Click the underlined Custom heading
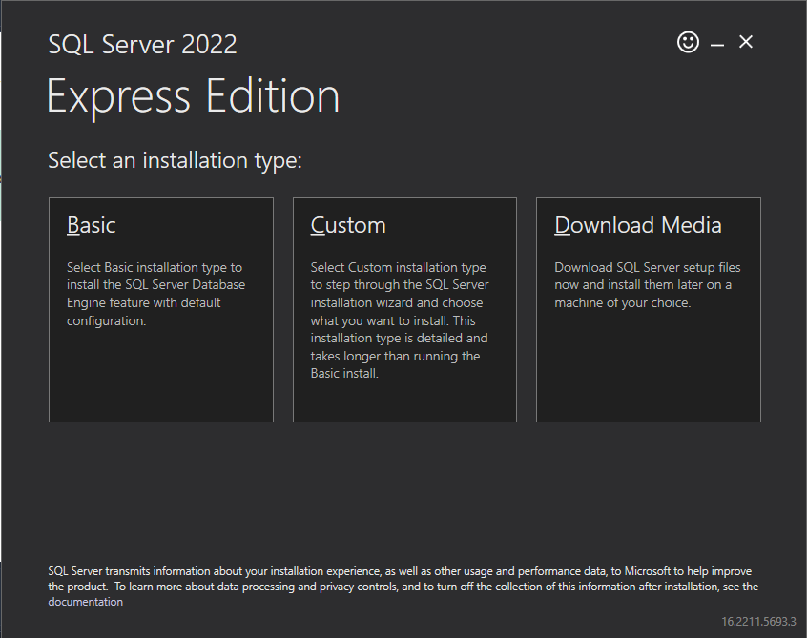The image size is (807, 638). pyautogui.click(x=348, y=225)
